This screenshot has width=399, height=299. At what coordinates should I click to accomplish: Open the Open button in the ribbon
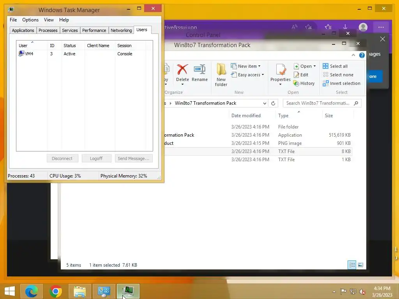(304, 66)
